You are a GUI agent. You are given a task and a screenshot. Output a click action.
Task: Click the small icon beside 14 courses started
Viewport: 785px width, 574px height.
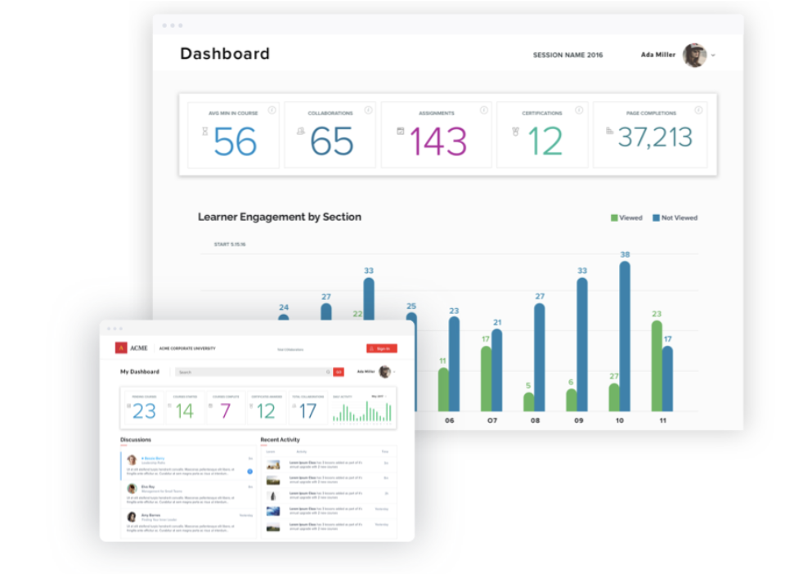click(170, 406)
